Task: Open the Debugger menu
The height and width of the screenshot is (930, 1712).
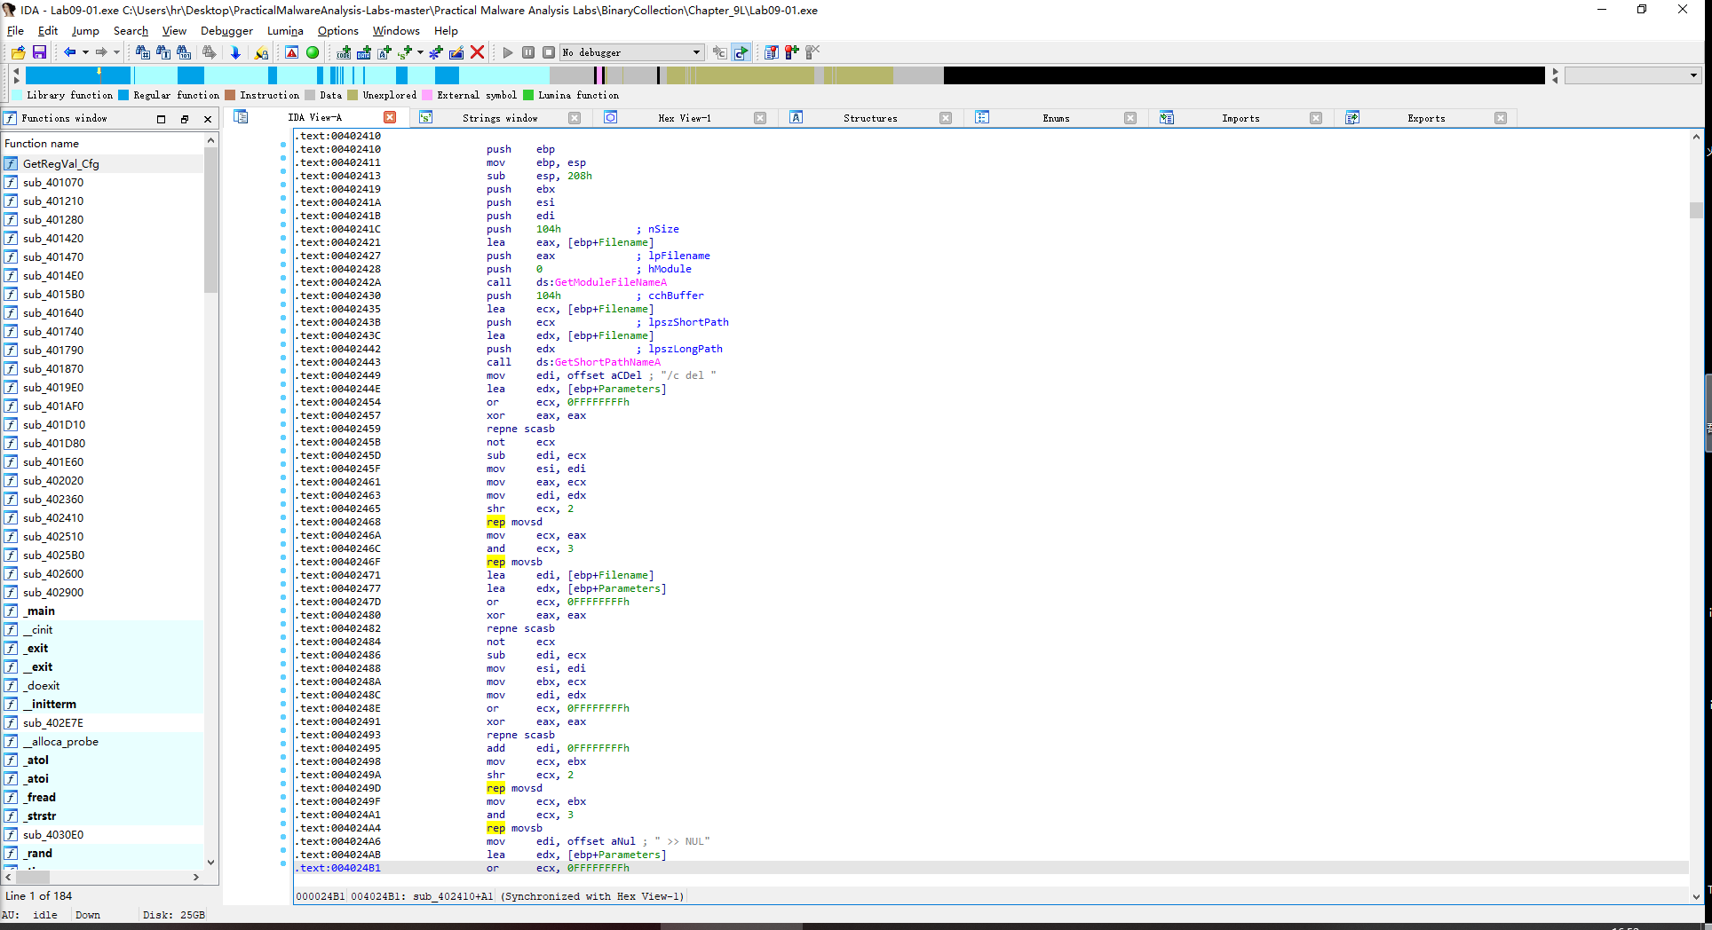Action: pyautogui.click(x=226, y=30)
